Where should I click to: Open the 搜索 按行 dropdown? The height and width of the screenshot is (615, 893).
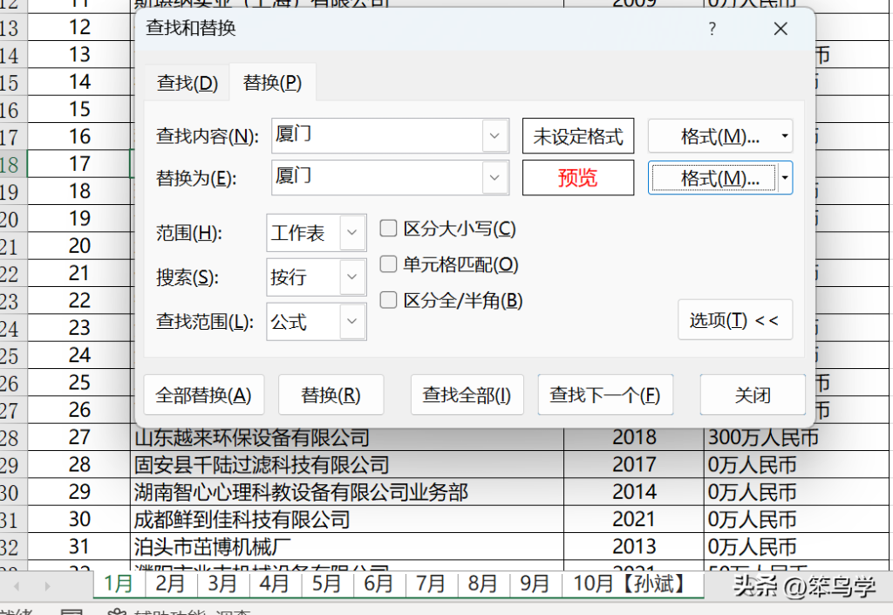352,277
